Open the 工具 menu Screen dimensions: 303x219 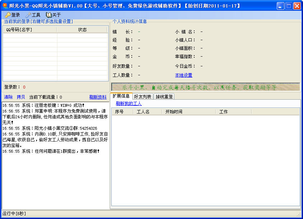pyautogui.click(x=33, y=15)
